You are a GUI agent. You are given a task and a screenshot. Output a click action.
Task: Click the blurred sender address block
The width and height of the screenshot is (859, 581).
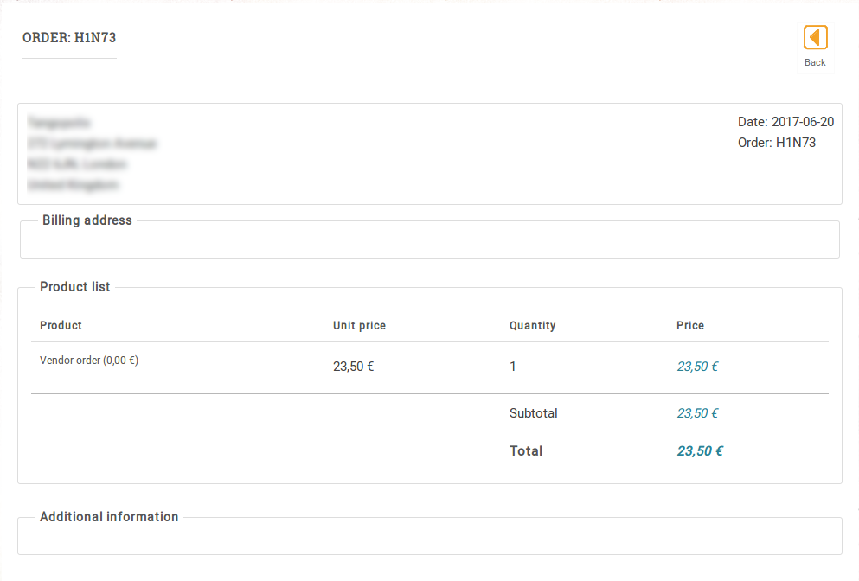pyautogui.click(x=92, y=154)
